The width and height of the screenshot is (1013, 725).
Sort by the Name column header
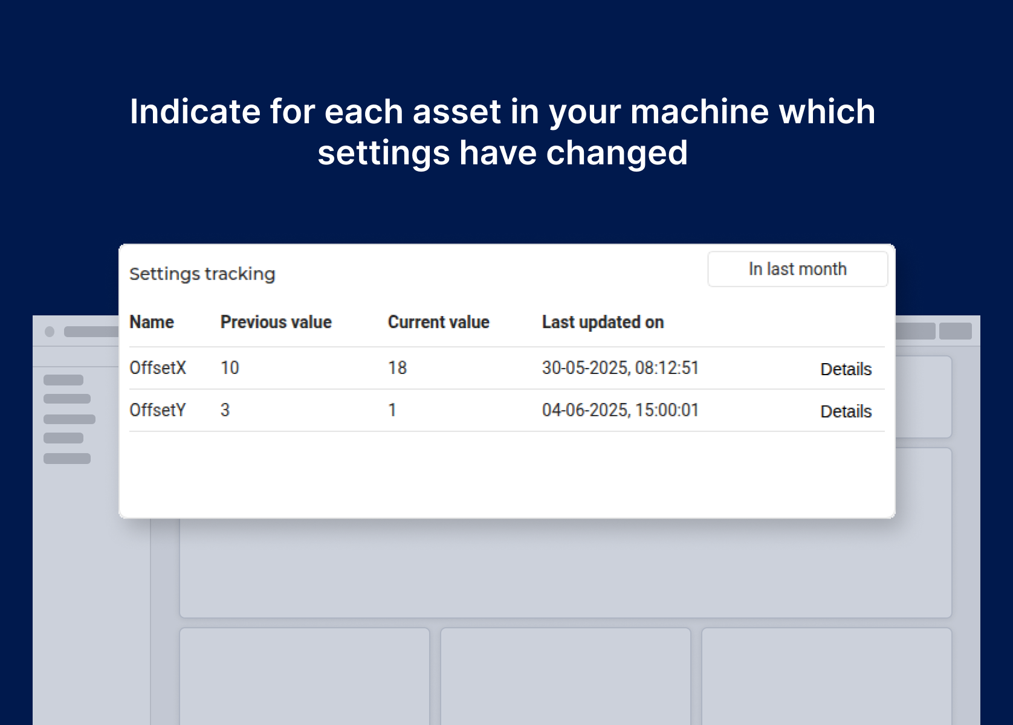[x=152, y=322]
